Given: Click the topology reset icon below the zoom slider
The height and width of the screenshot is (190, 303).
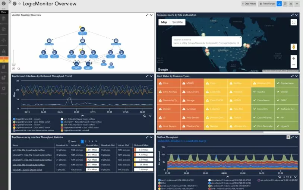Looking at the screenshot, I should [x=19, y=69].
